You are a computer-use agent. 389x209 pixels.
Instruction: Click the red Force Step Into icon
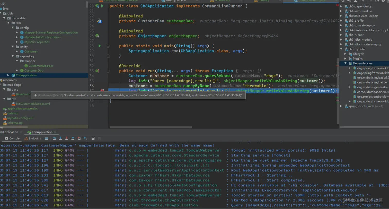pos(67,138)
